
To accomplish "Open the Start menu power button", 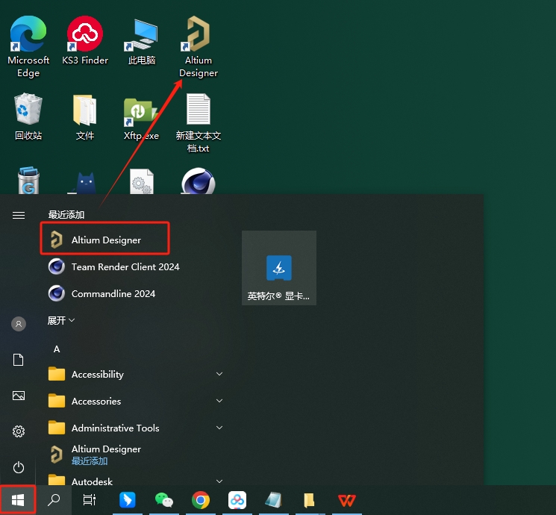I will 19,467.
